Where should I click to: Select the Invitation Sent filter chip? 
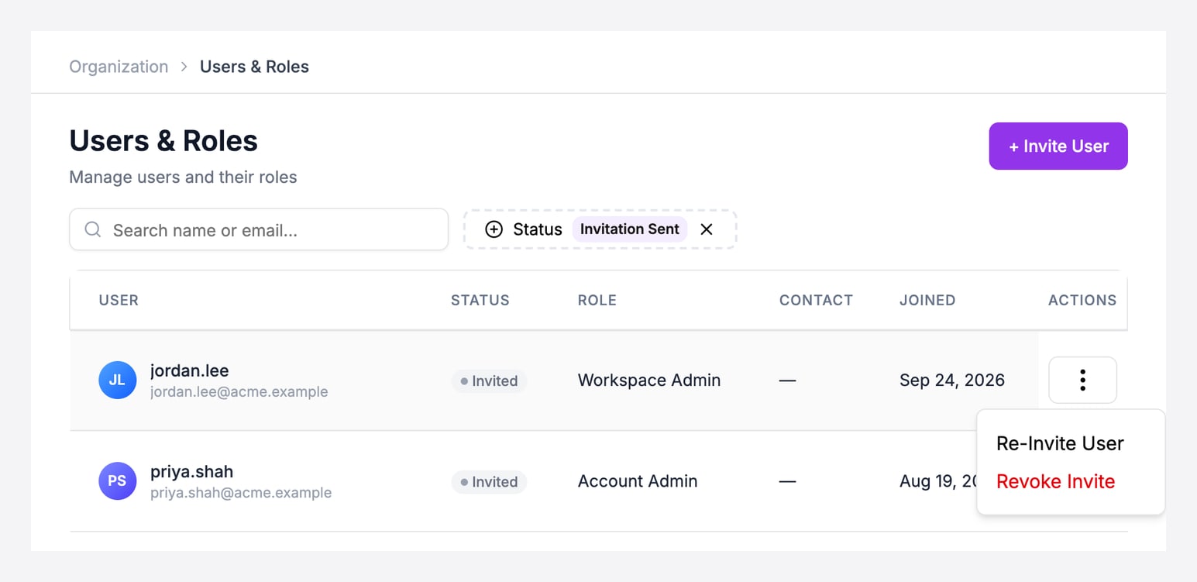[629, 229]
